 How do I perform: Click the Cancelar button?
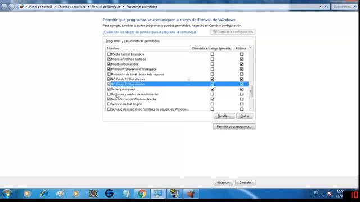tap(245, 182)
